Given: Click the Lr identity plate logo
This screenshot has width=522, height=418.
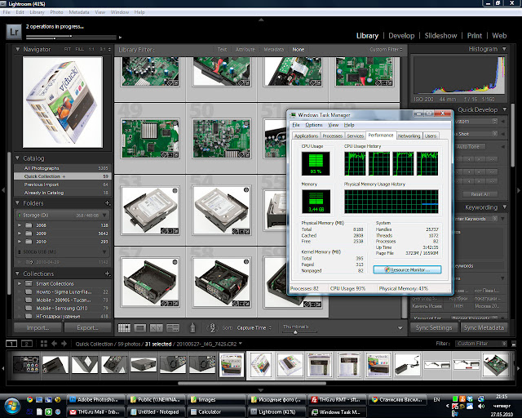Looking at the screenshot, I should [14, 32].
